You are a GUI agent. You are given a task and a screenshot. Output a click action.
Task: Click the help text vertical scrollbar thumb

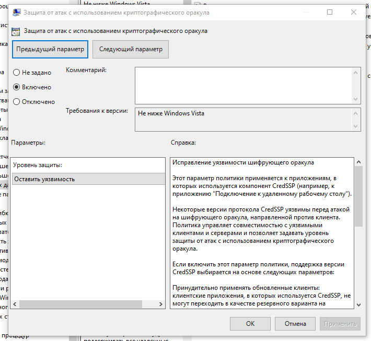pyautogui.click(x=358, y=196)
